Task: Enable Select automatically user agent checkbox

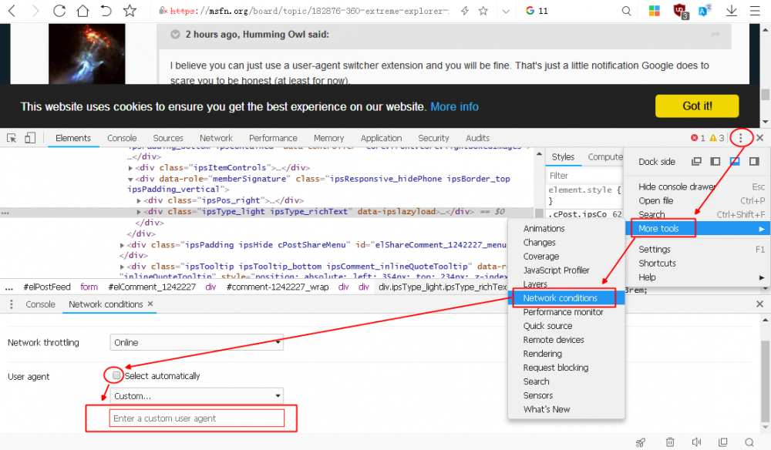Action: [117, 376]
